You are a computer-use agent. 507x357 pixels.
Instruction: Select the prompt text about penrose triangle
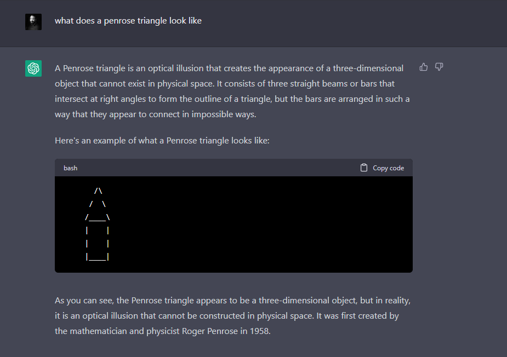128,21
